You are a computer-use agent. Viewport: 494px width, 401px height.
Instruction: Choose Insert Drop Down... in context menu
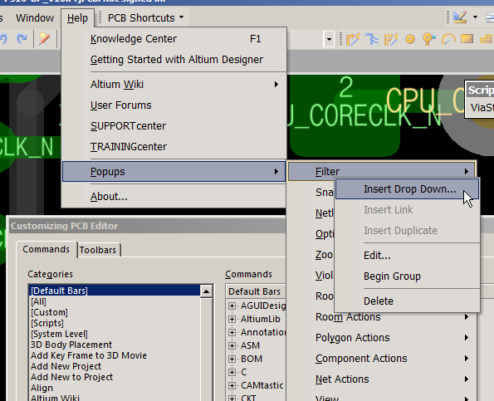[408, 189]
